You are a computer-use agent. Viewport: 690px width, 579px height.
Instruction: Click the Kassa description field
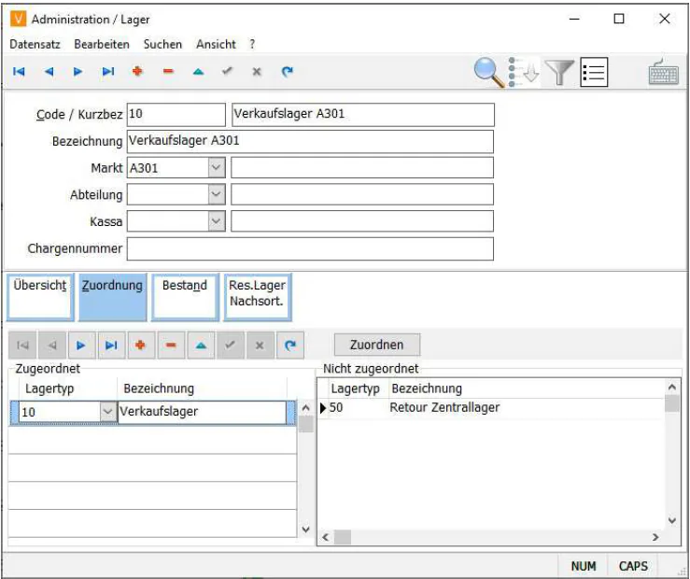(362, 221)
